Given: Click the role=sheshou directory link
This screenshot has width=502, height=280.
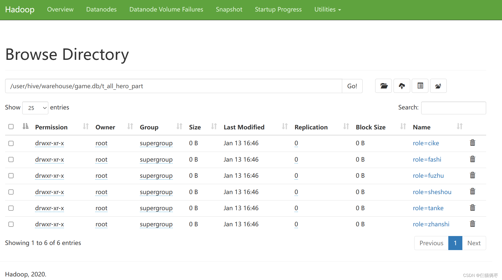Looking at the screenshot, I should coord(431,192).
